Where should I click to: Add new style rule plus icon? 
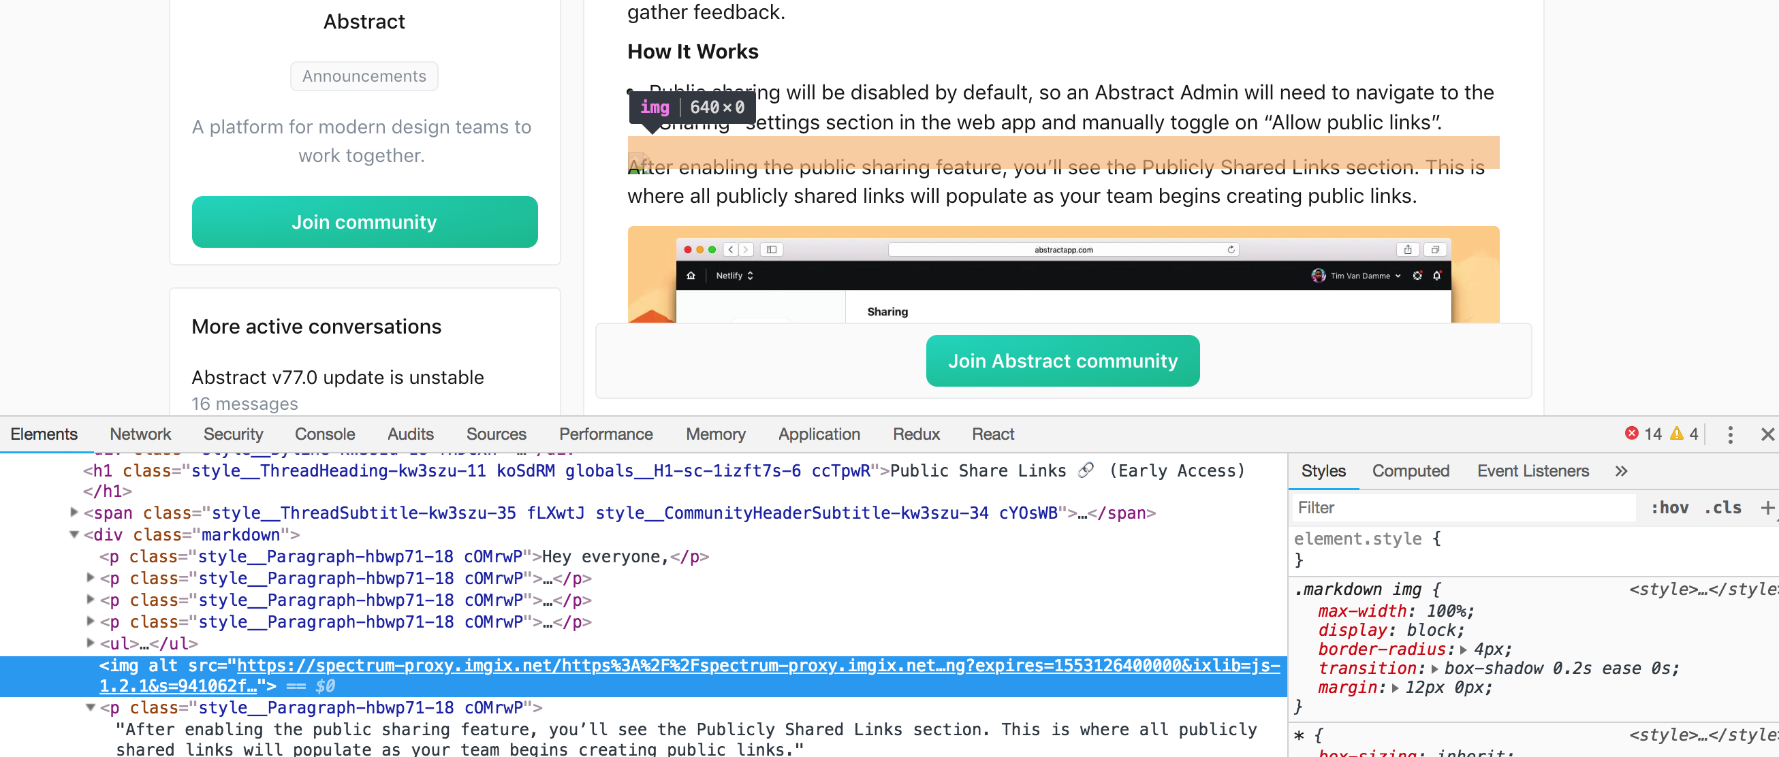pos(1767,508)
